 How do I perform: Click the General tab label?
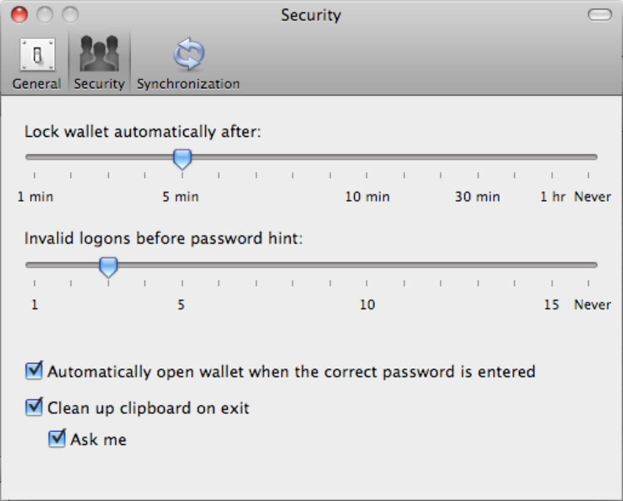(x=37, y=84)
